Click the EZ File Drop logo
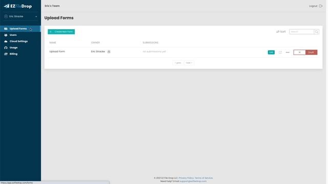The width and height of the screenshot is (328, 184). (x=18, y=6)
